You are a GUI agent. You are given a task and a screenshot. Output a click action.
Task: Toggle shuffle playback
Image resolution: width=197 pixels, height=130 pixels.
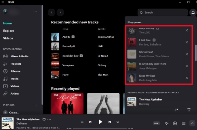point(82,122)
